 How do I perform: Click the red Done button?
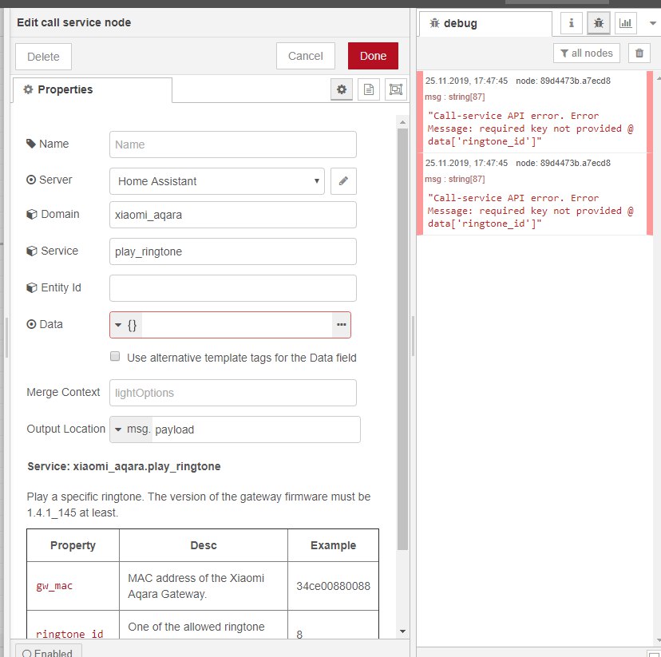(x=373, y=56)
